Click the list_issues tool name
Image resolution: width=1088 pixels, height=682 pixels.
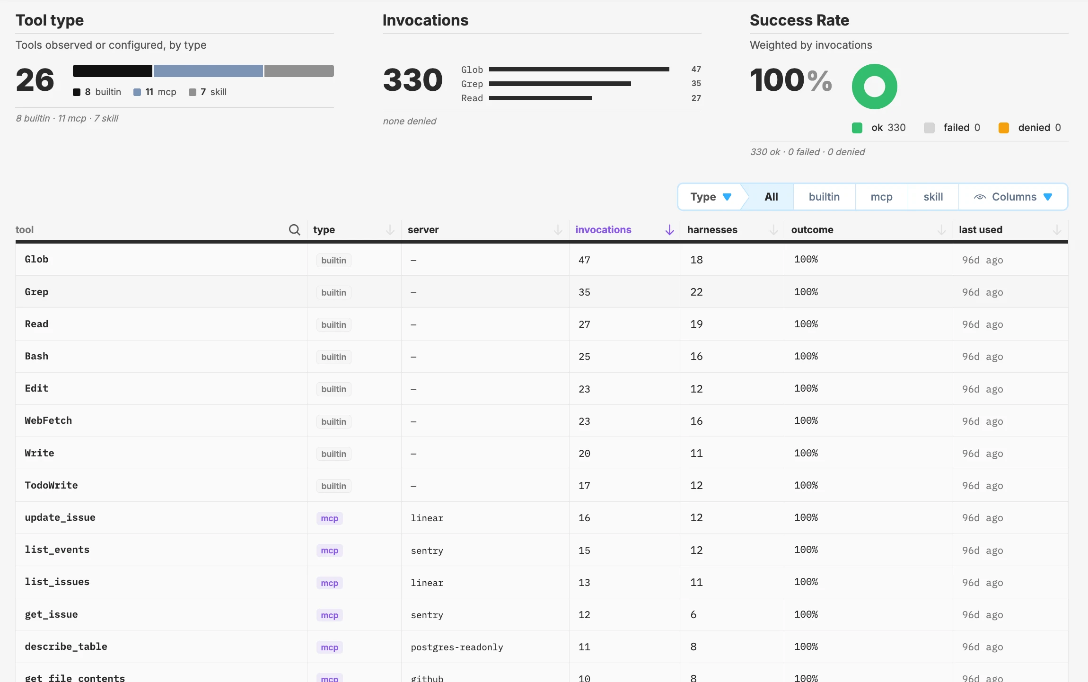(57, 582)
